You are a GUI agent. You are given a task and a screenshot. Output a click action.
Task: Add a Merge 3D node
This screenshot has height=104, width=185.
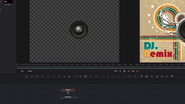tap(157, 77)
